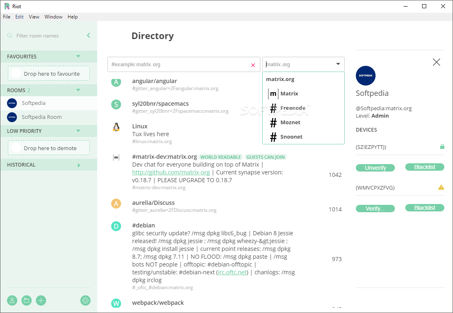Close the Softpedia member info panel
The width and height of the screenshot is (453, 313).
click(436, 62)
